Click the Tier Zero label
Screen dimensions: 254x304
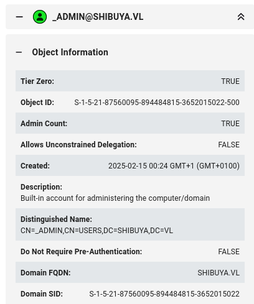[x=37, y=81]
